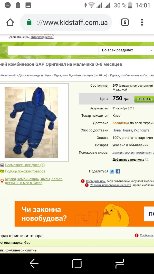This screenshot has width=154, height=274.
Task: Tap the Android home square button
Action: [77, 264]
